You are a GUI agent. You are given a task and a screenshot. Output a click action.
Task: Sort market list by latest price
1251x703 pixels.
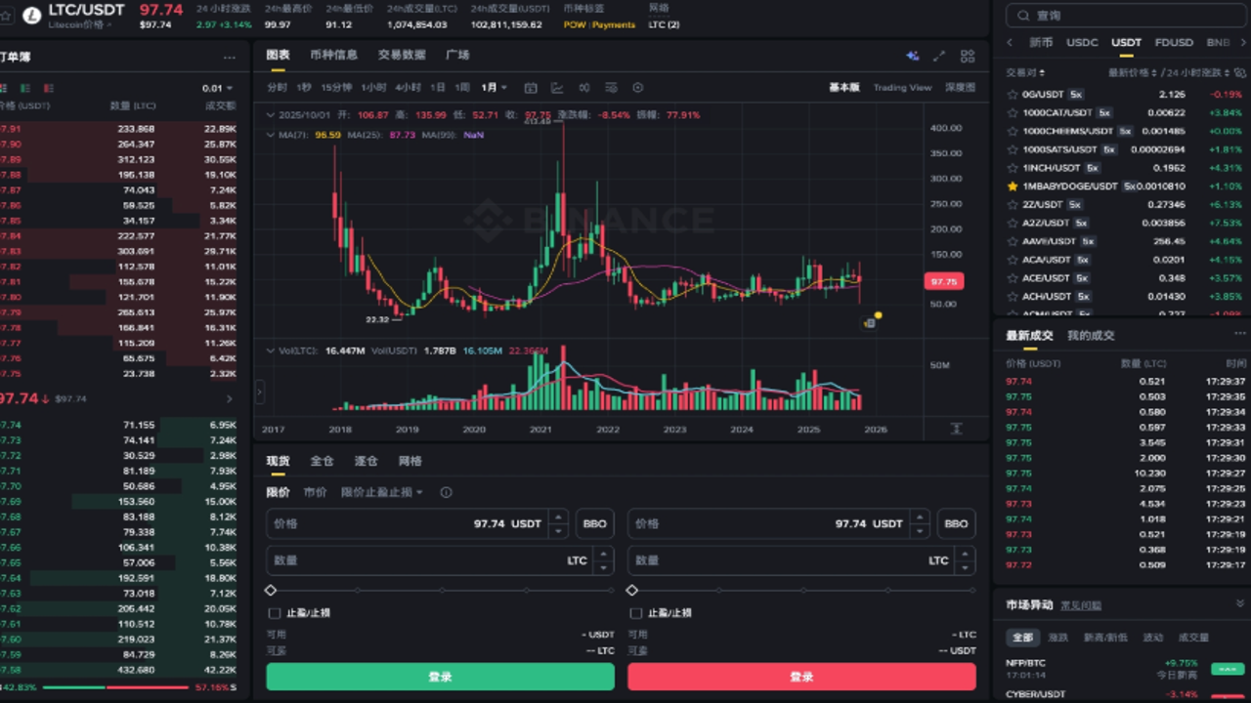coord(1132,73)
